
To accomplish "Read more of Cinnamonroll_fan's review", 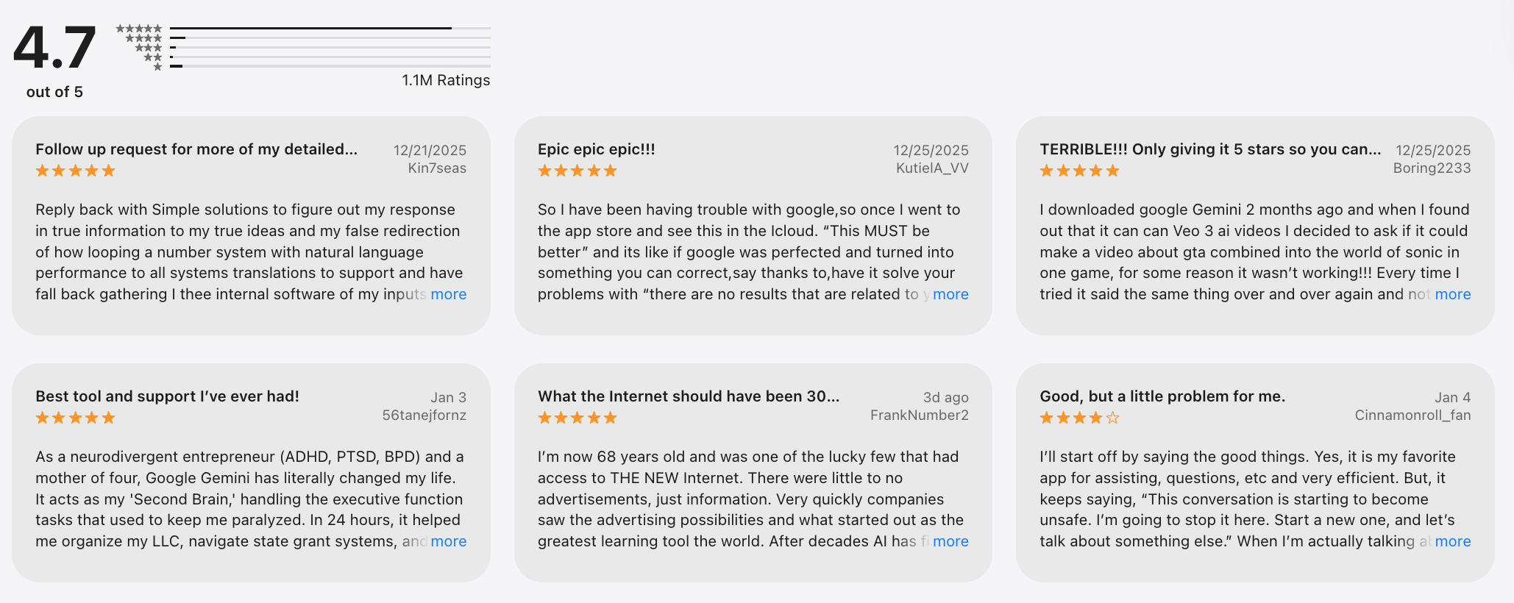I will 1452,541.
